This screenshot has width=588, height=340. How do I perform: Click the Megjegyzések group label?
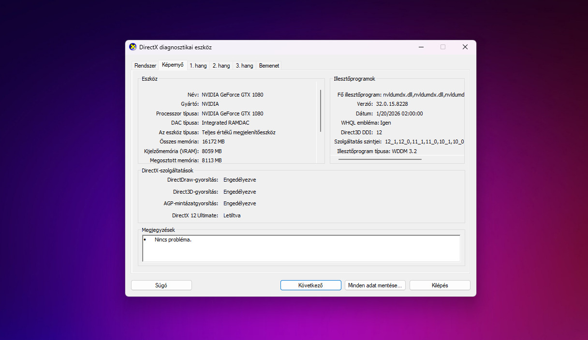pos(158,230)
